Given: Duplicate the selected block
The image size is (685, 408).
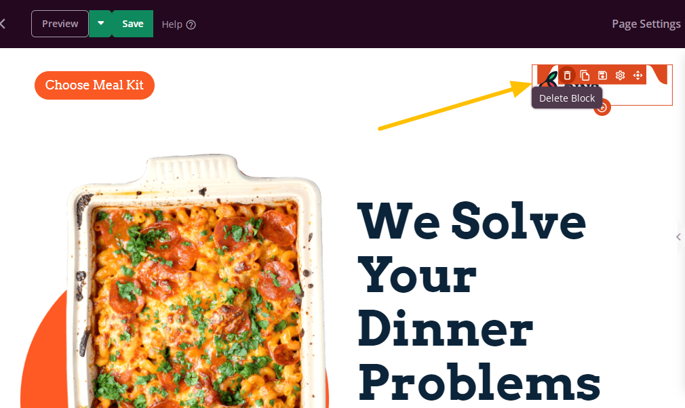Looking at the screenshot, I should (x=585, y=75).
